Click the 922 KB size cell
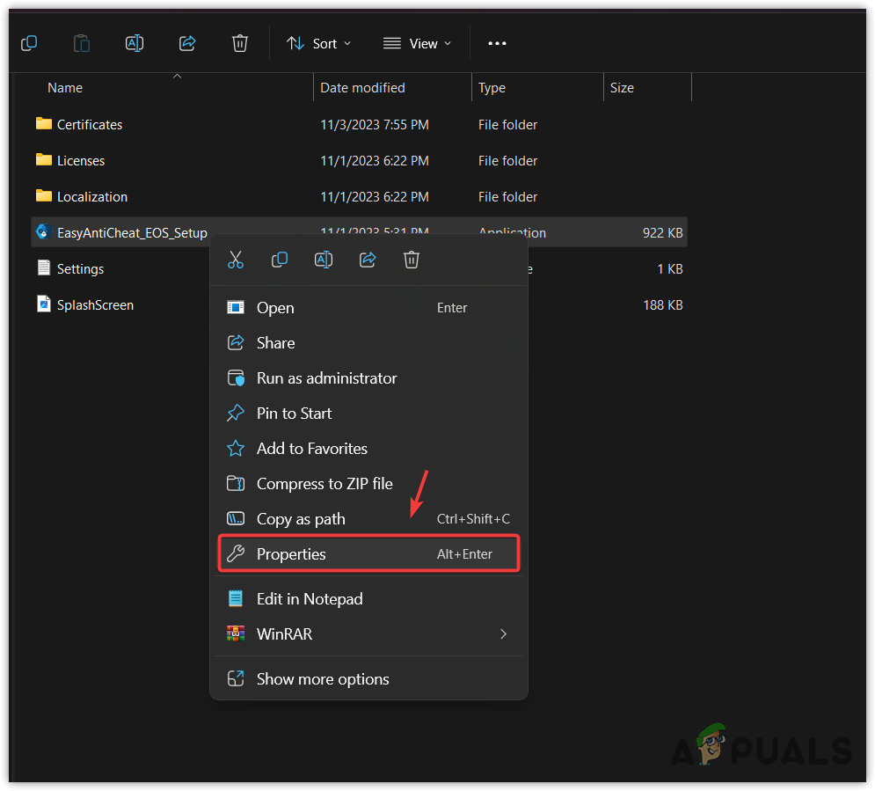The image size is (875, 791). pyautogui.click(x=662, y=233)
